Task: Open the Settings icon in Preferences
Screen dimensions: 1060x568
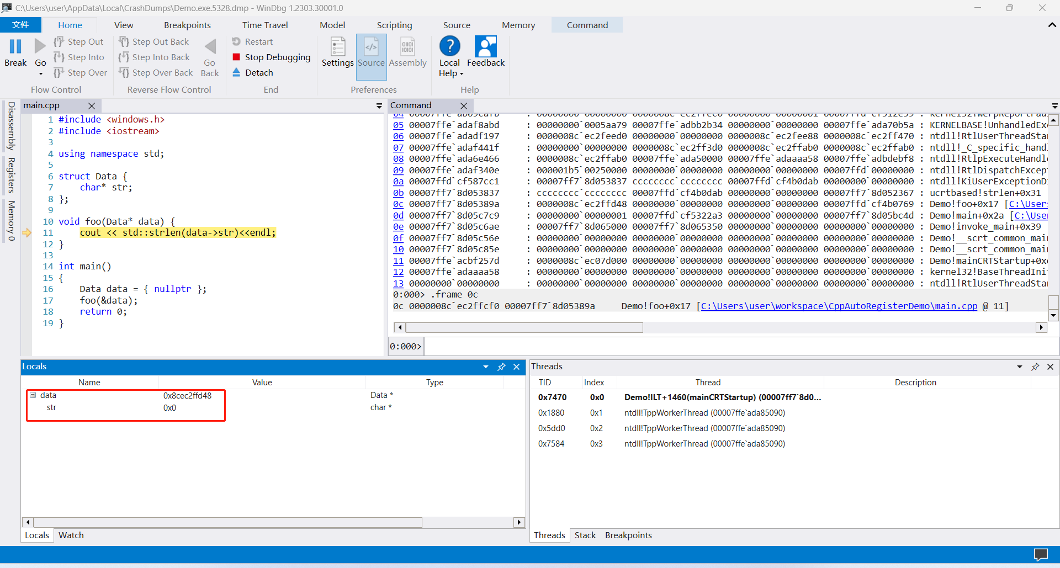Action: (337, 47)
